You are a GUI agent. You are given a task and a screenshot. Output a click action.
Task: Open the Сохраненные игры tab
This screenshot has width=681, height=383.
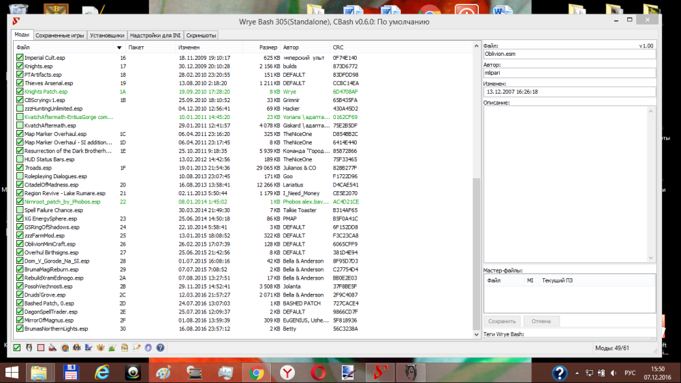[59, 35]
